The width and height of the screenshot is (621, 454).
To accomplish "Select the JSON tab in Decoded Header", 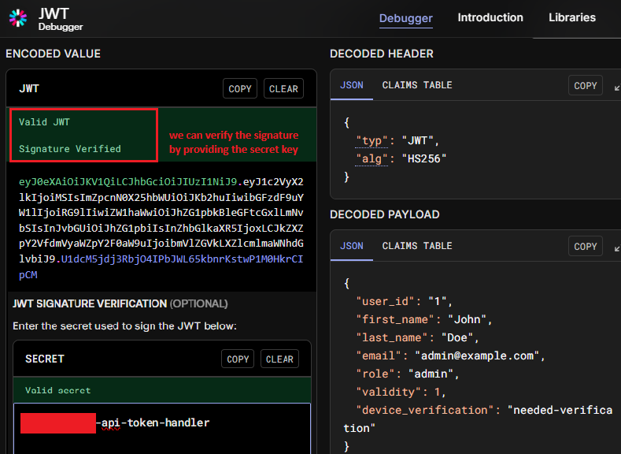I will 352,85.
